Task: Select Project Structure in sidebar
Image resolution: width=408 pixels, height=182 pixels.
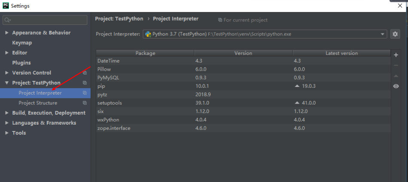Action: [38, 103]
